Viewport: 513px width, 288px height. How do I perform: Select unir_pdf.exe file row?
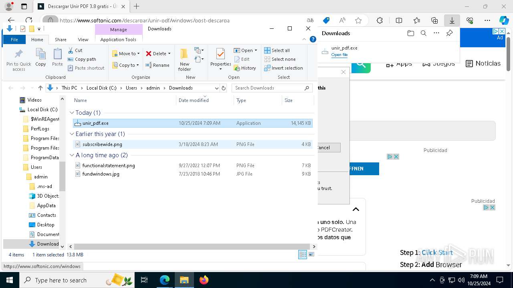coord(193,123)
